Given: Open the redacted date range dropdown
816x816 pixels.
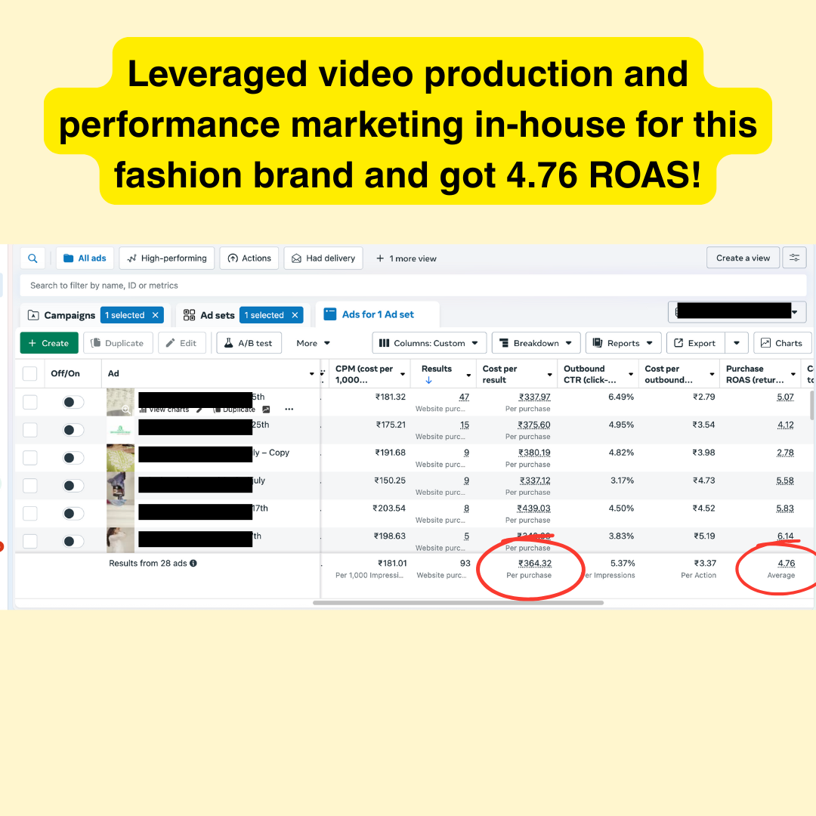Looking at the screenshot, I should [737, 312].
